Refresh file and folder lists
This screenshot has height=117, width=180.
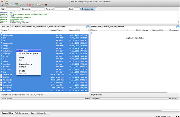coord(21,5)
